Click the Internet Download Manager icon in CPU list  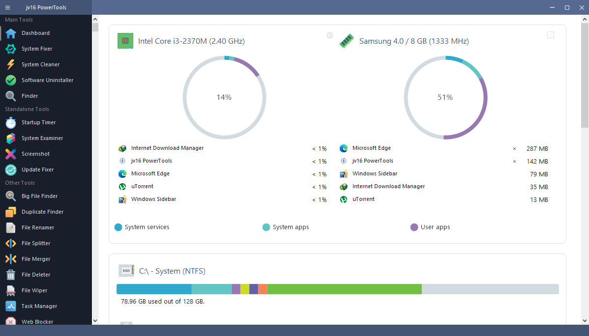click(x=122, y=148)
